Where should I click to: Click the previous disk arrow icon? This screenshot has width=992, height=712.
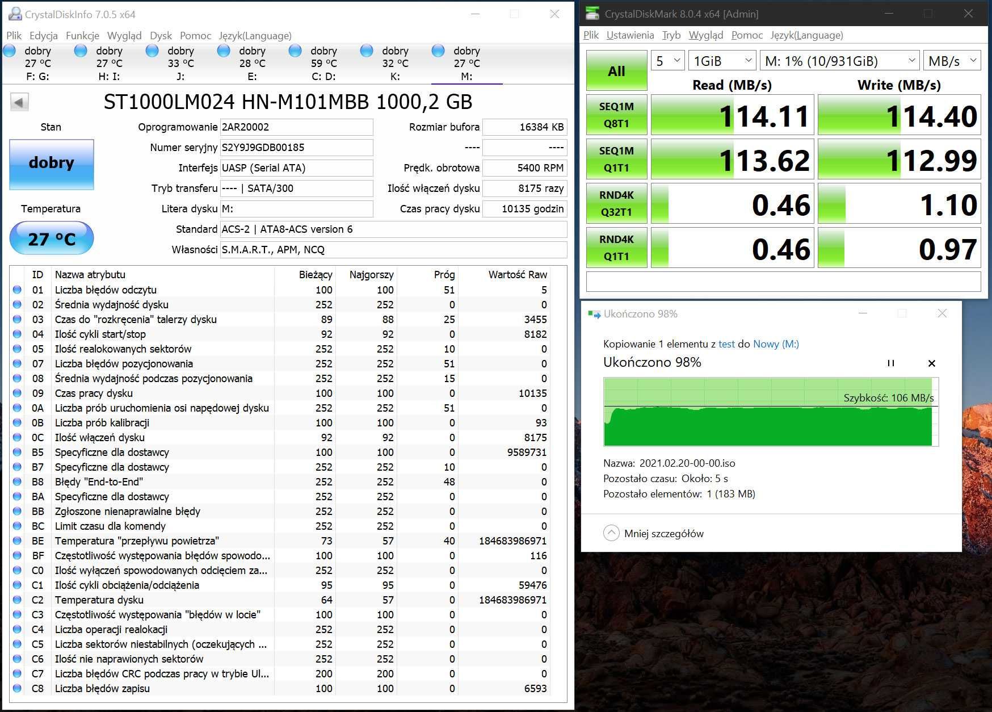coord(19,103)
